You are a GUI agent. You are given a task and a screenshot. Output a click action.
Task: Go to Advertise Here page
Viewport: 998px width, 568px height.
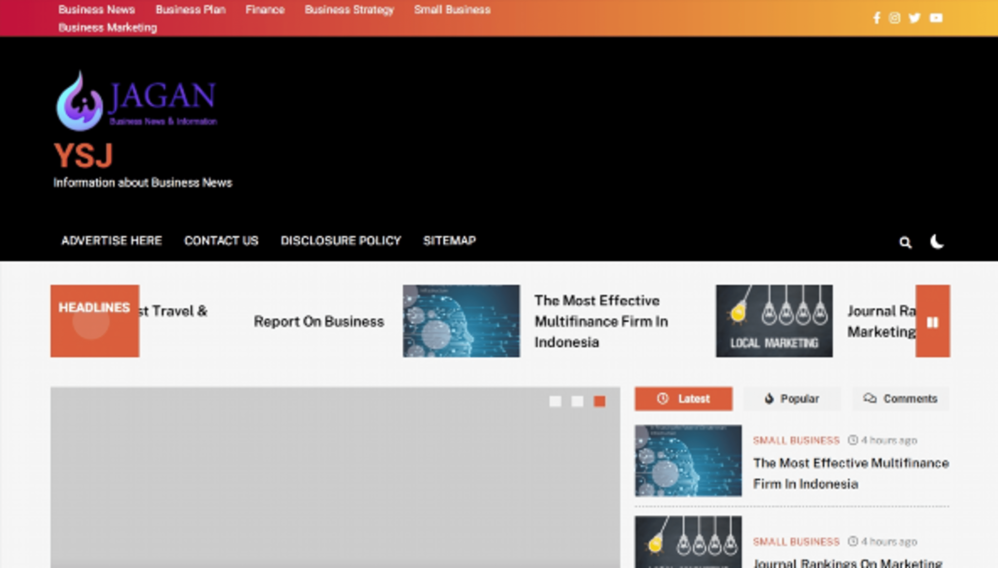point(111,241)
